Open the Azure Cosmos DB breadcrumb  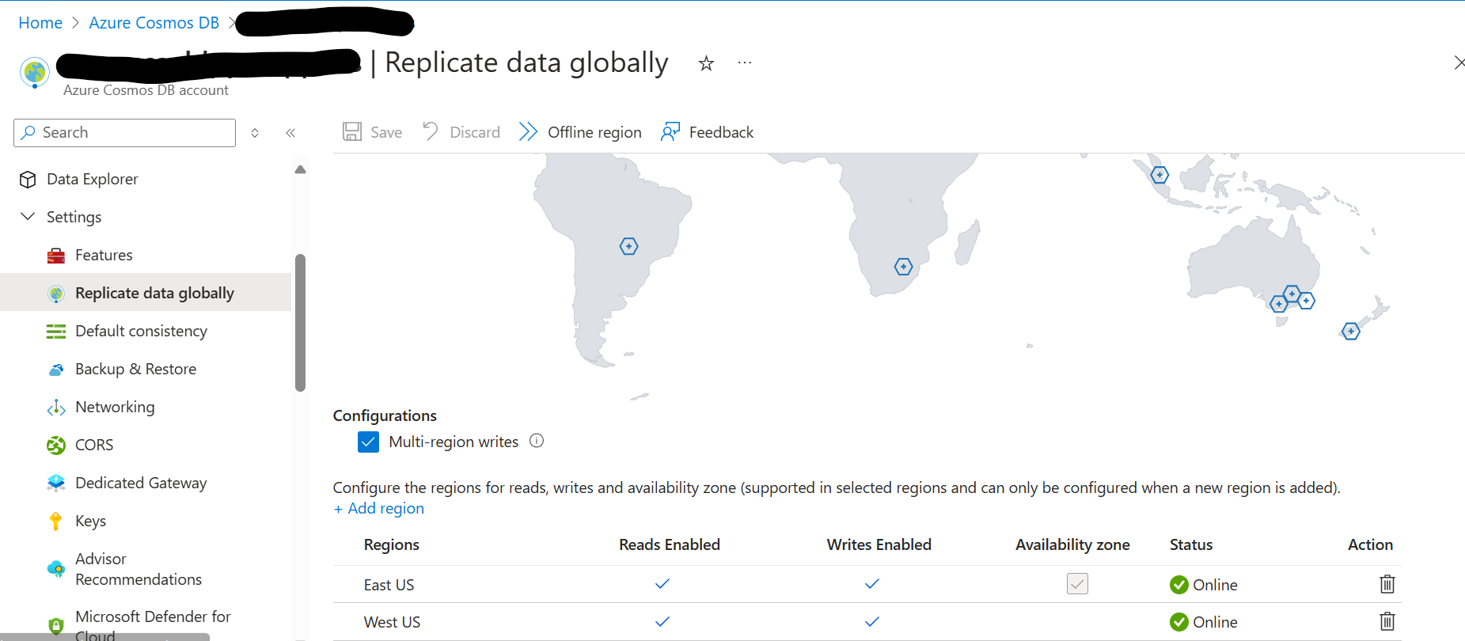tap(154, 23)
